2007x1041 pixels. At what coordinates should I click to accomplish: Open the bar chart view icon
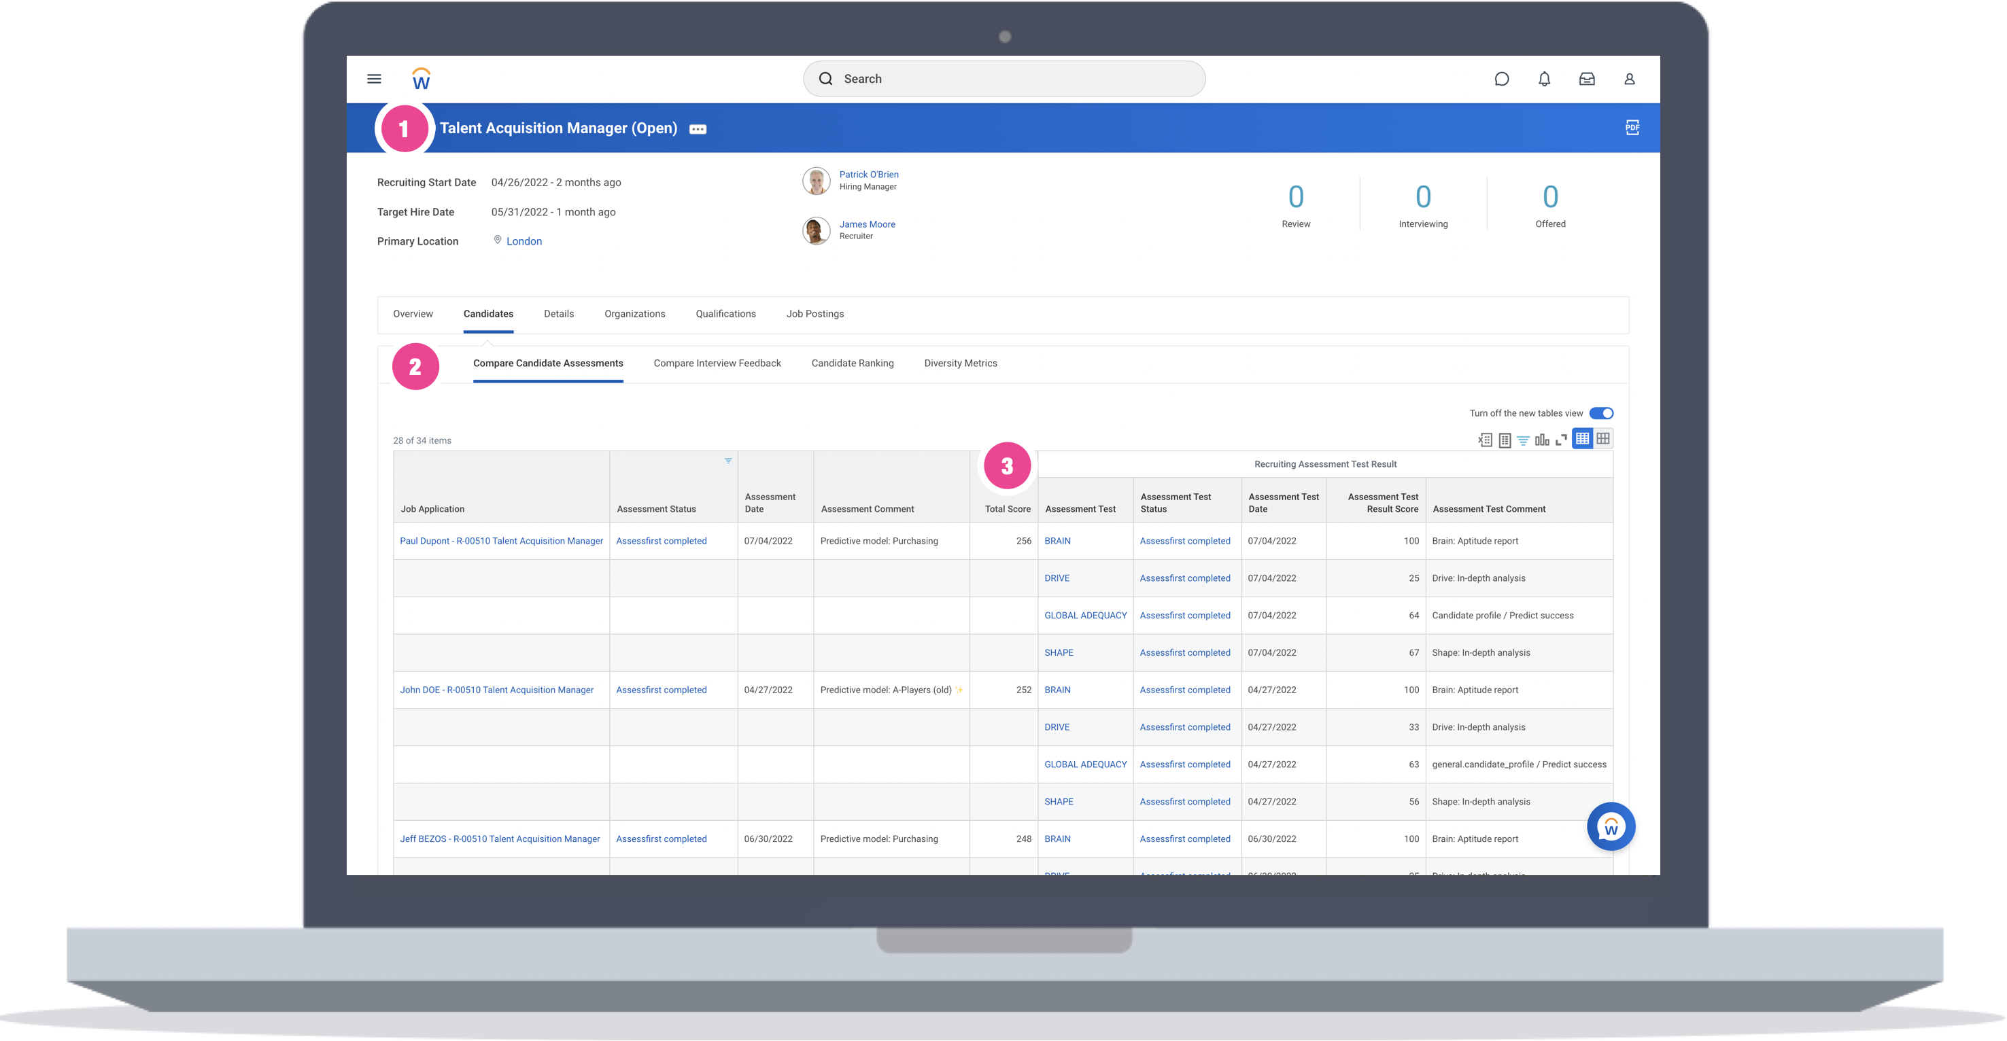1542,440
